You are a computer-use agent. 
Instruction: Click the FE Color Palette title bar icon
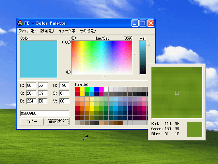[x=20, y=23]
